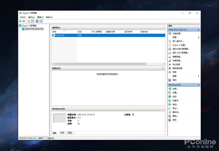Image resolution: width=219 pixels, height=151 pixels.
Task: Open the 帮助(H) menu in the menu bar
Action: 49,17
